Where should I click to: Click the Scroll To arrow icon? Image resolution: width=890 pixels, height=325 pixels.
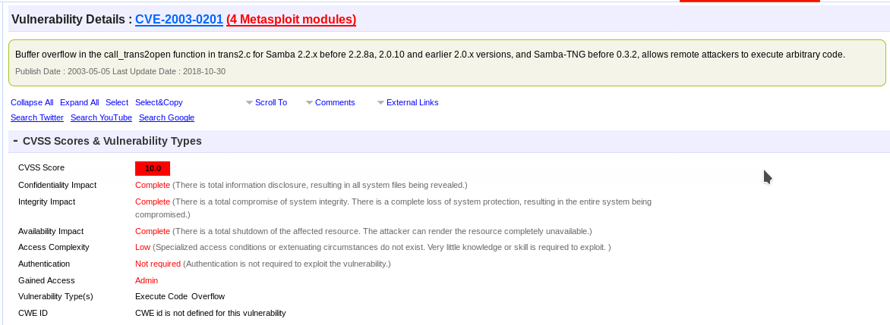point(249,103)
